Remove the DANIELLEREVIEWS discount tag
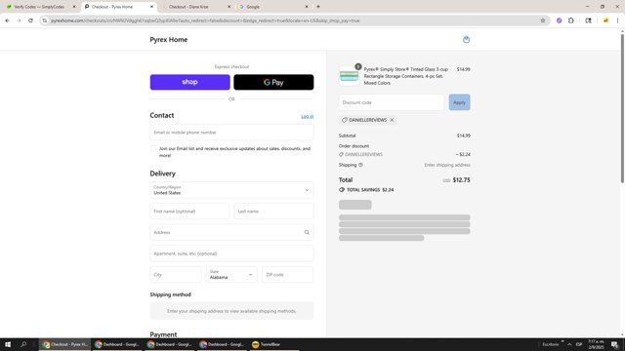The image size is (625, 351). tap(392, 120)
